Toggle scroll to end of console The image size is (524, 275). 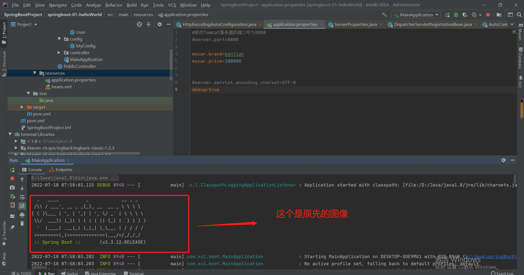(x=22, y=206)
